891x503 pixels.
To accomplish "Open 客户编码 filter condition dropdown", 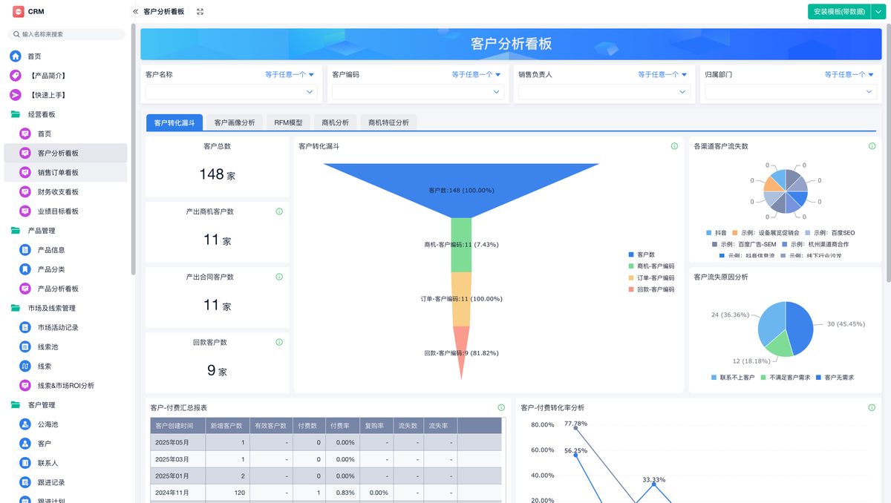I will [477, 74].
